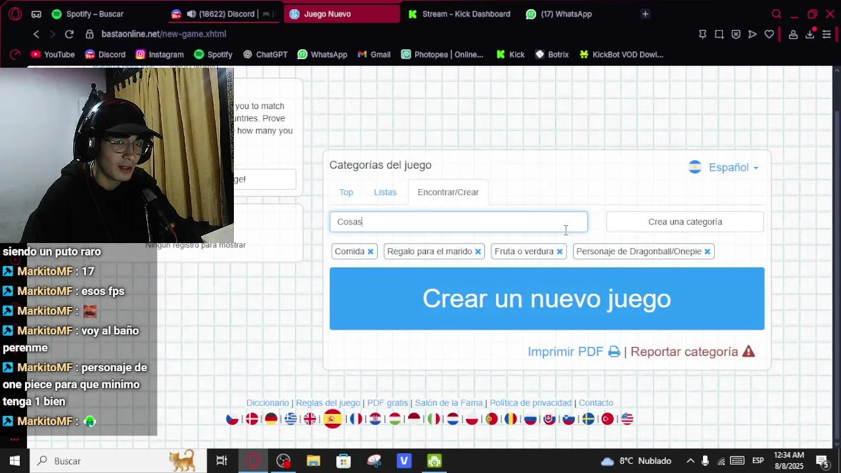841x473 pixels.
Task: Open the Opera GX menu logo
Action: tap(14, 14)
